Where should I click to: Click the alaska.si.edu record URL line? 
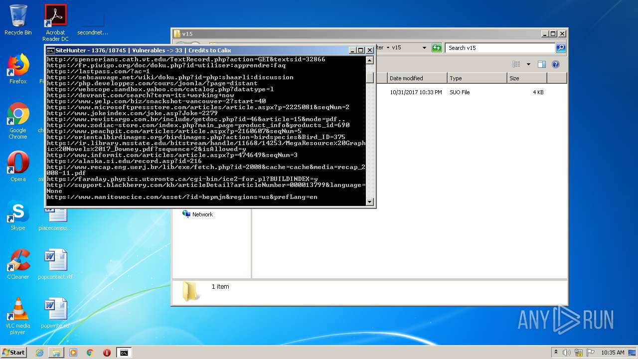[x=124, y=161]
